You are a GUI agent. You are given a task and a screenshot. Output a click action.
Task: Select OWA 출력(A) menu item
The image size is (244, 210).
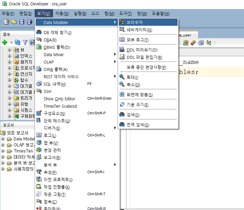point(76,69)
